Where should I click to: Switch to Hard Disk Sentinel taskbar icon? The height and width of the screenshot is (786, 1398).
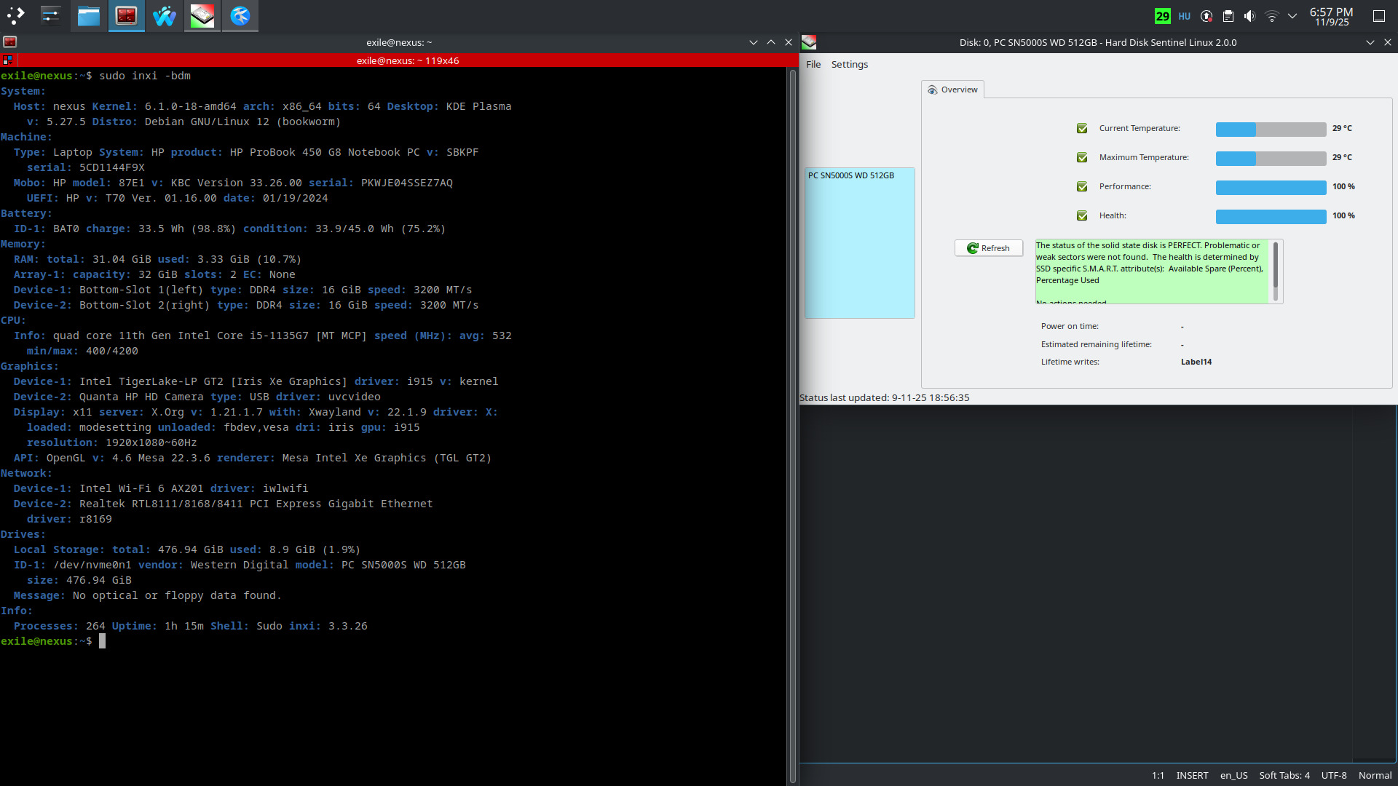[x=202, y=15]
